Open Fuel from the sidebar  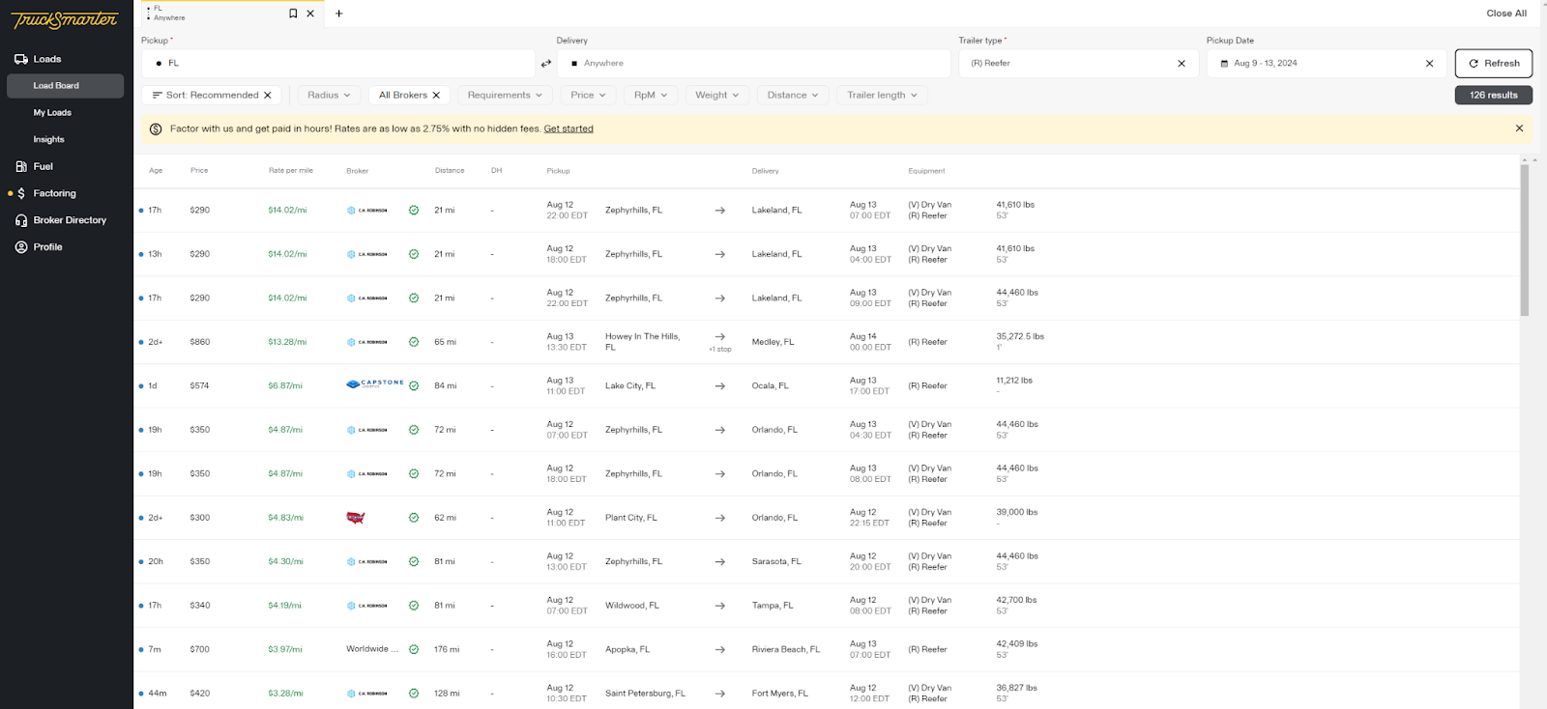click(x=43, y=166)
